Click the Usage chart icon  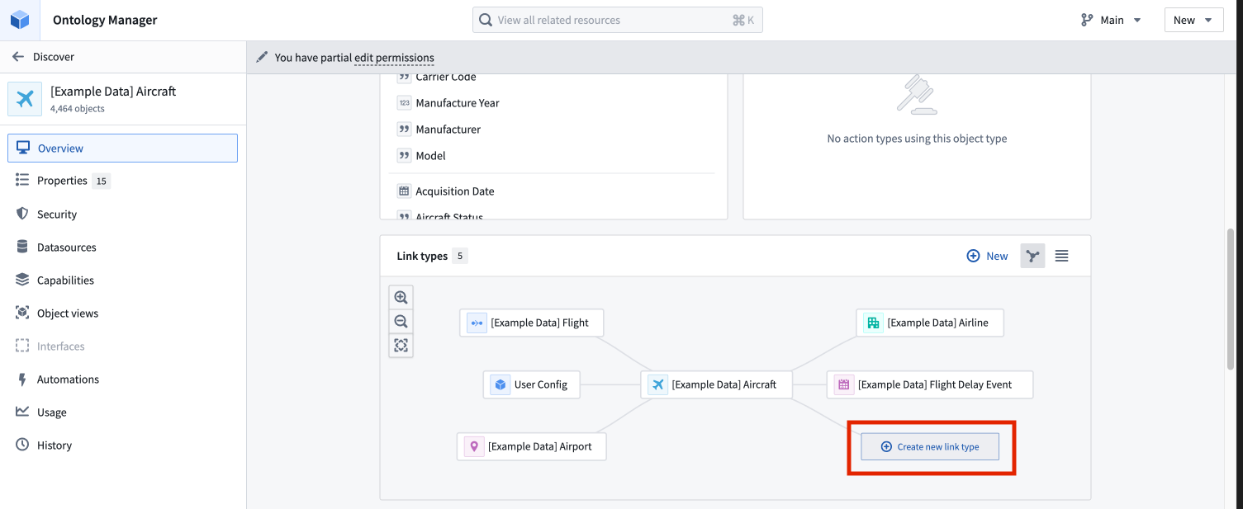pyautogui.click(x=22, y=412)
